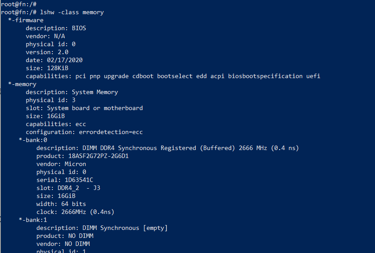
Task: Select the "description: System Memory" line
Action: [71, 92]
